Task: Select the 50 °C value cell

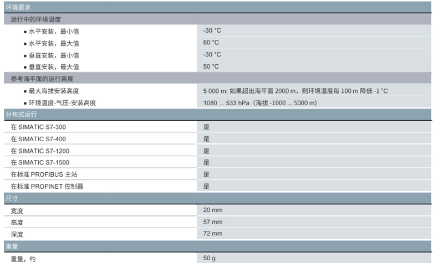Action: (x=211, y=66)
